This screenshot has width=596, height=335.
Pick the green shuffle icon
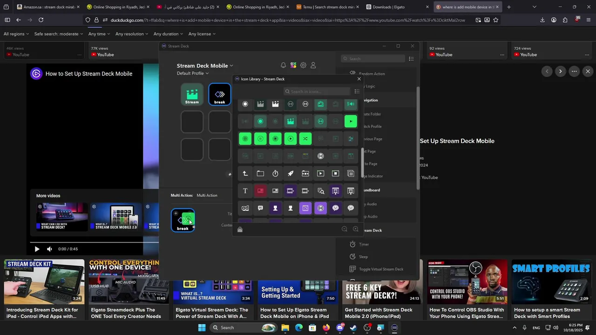(305, 139)
